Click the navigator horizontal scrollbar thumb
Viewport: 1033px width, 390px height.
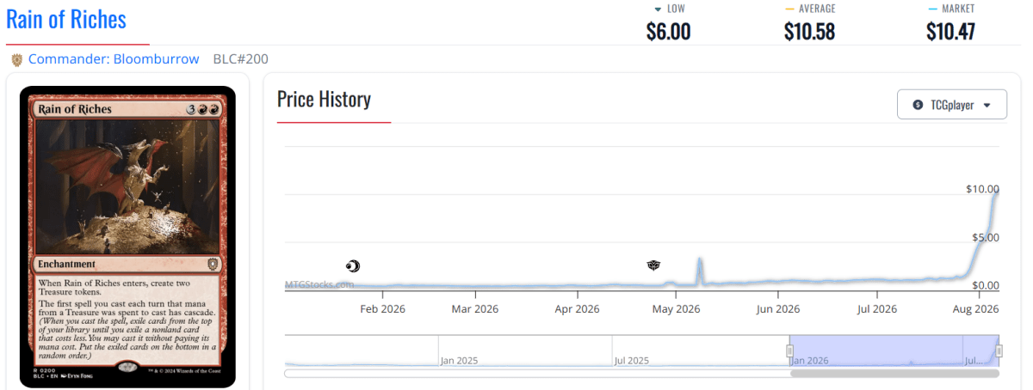tap(894, 374)
